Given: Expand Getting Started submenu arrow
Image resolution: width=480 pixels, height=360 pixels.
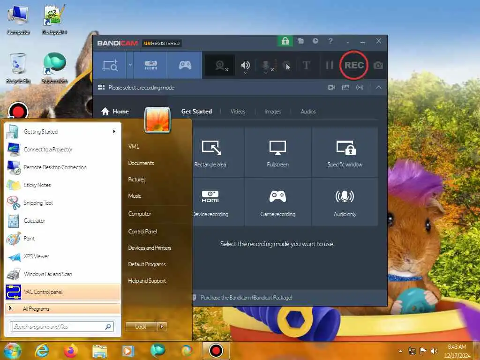Looking at the screenshot, I should click(x=114, y=132).
